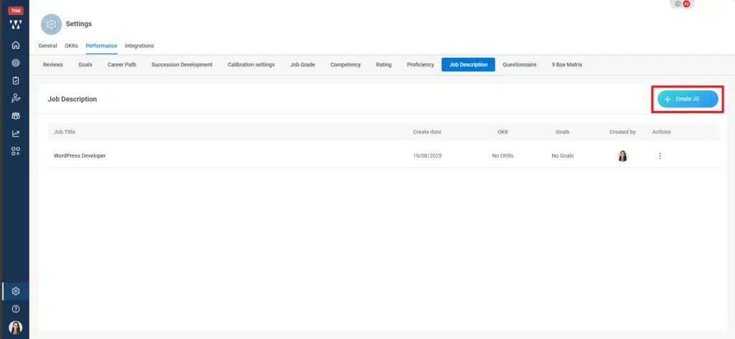Switch to the OKRs tab
This screenshot has width=735, height=339.
pos(71,46)
